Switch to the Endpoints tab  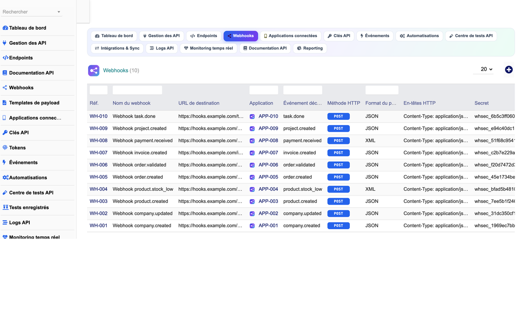pos(204,36)
